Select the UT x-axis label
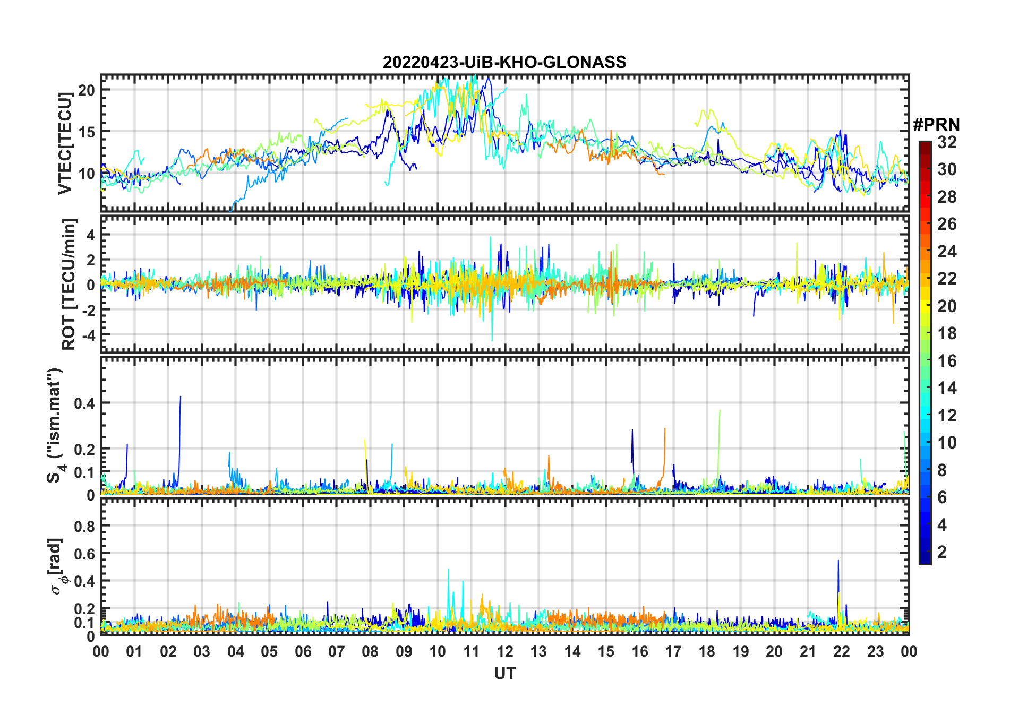 (x=504, y=673)
